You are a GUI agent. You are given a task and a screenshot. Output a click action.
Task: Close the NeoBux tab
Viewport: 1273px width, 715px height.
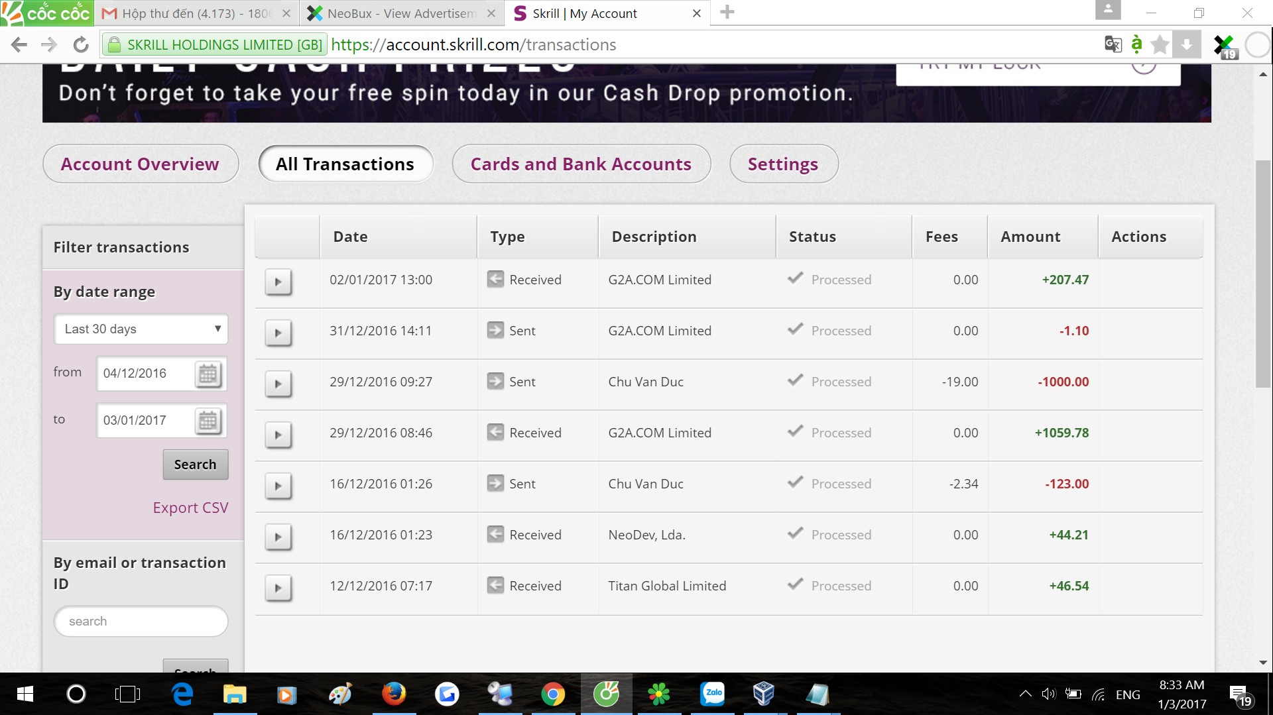pos(491,13)
